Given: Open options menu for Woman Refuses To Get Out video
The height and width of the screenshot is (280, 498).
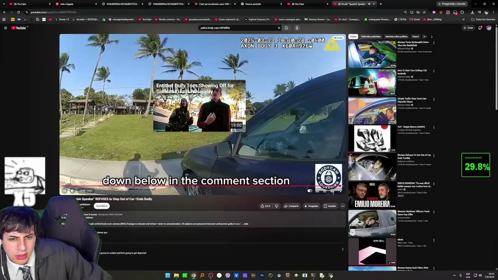Looking at the screenshot, I should (434, 156).
